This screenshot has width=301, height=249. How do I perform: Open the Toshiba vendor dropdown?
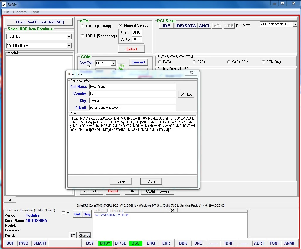69,37
